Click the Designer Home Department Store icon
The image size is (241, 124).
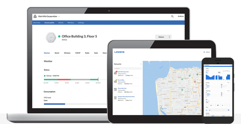click(115, 98)
